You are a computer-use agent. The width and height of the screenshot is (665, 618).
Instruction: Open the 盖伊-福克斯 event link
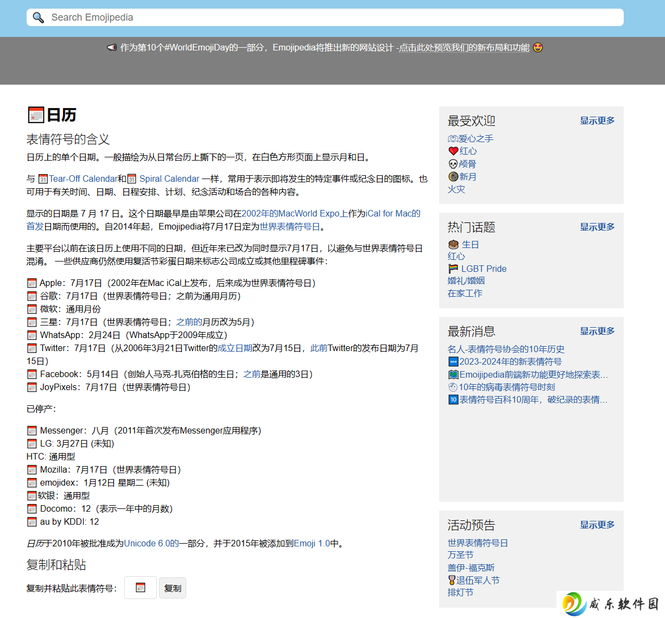coord(471,568)
